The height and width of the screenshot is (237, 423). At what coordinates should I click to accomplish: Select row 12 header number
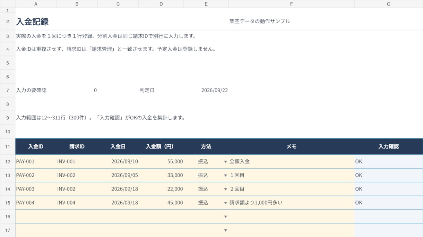8,161
